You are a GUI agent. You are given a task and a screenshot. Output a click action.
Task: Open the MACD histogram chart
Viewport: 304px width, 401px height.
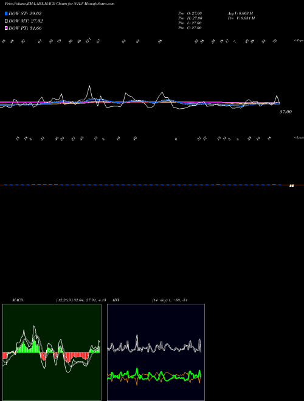click(x=52, y=352)
